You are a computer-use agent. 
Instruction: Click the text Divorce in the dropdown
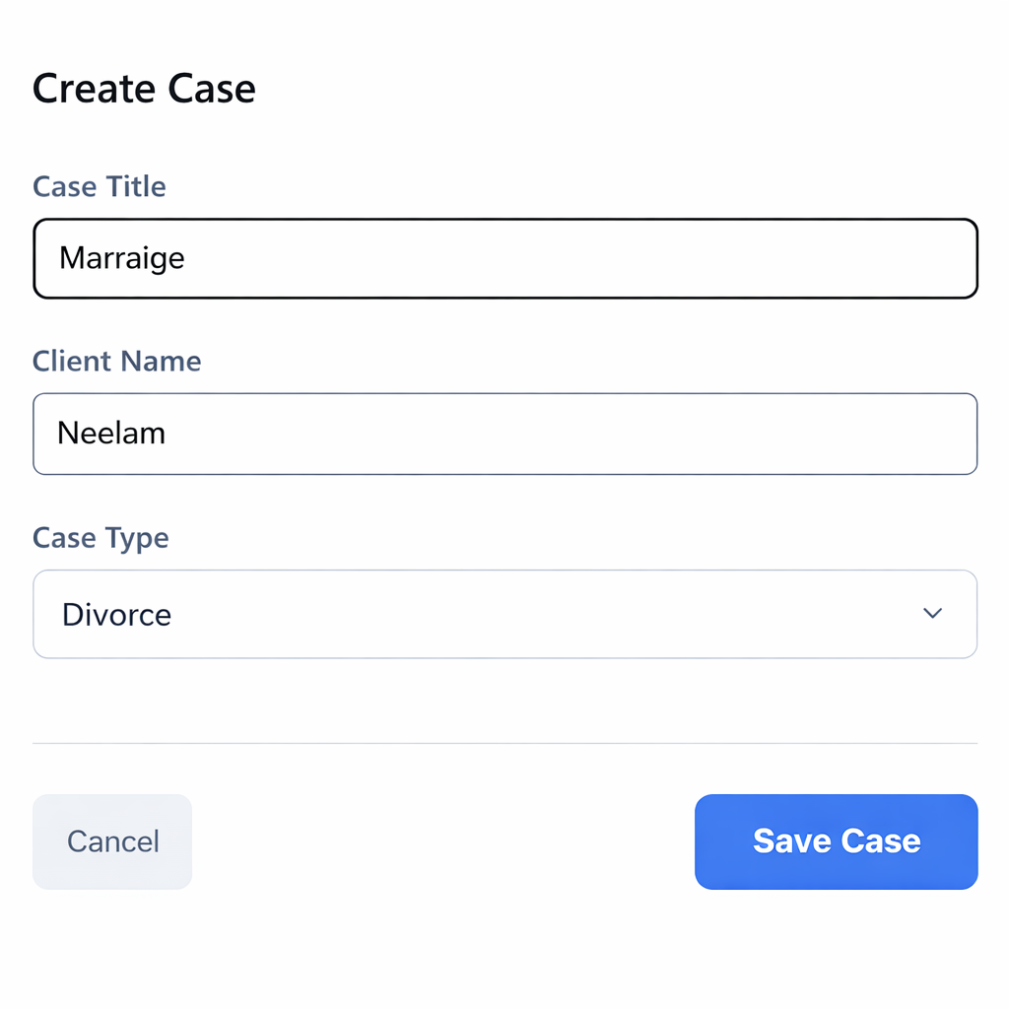coord(116,613)
